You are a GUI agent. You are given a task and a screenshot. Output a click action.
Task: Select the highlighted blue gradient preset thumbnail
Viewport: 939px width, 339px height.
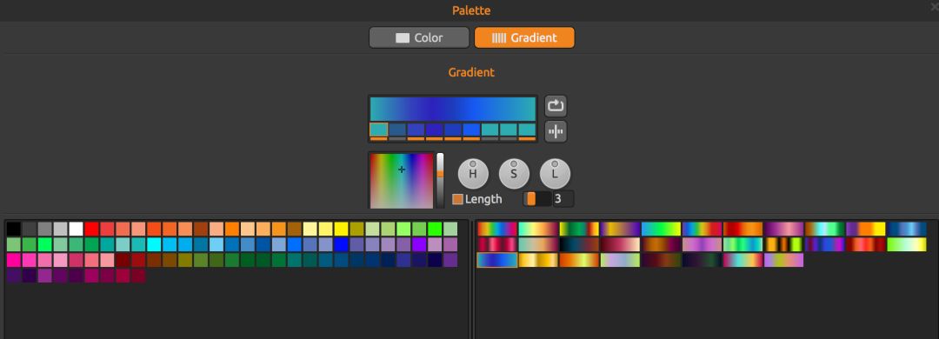tap(497, 260)
